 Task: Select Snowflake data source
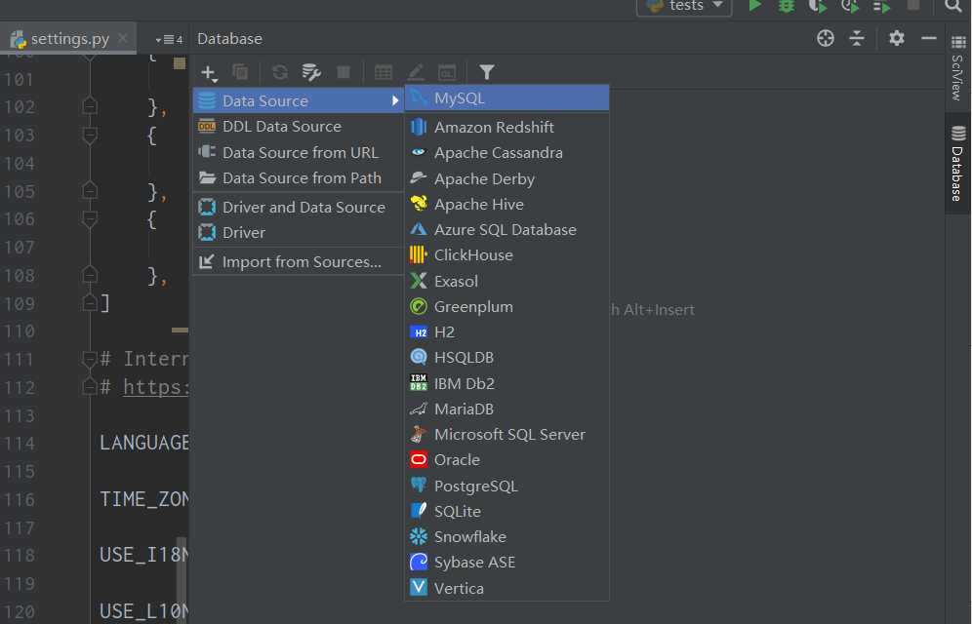(x=507, y=536)
